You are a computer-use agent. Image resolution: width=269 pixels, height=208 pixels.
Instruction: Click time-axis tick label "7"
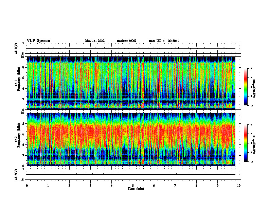[x=175, y=186]
